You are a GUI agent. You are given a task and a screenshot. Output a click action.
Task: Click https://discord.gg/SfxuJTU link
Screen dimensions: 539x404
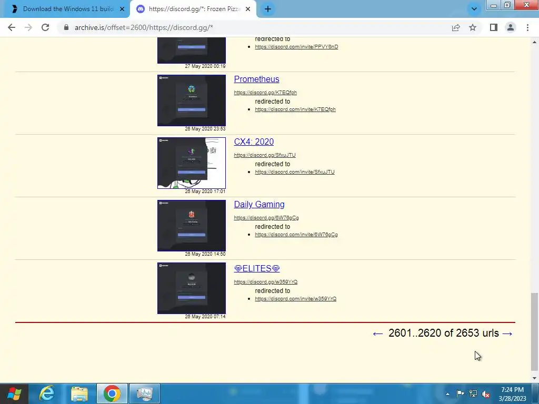click(265, 155)
